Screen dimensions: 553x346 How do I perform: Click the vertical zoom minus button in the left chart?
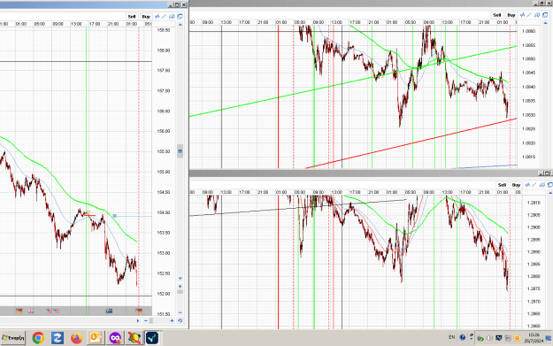[x=180, y=313]
